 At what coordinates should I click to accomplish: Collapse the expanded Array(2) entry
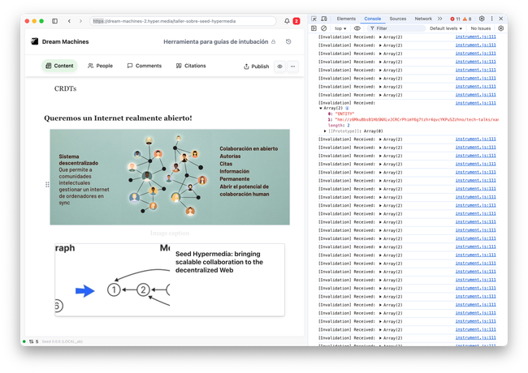320,107
